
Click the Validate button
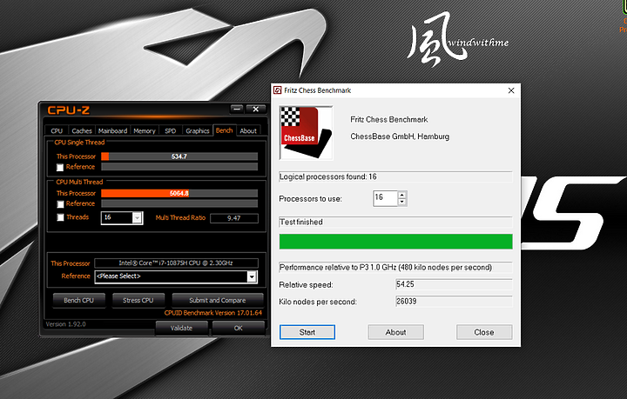[181, 328]
